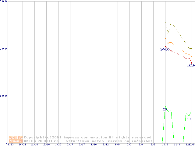The width and height of the screenshot is (195, 146).
Task: Click the 30000 y-axis label
Action: click(x=4, y=2)
